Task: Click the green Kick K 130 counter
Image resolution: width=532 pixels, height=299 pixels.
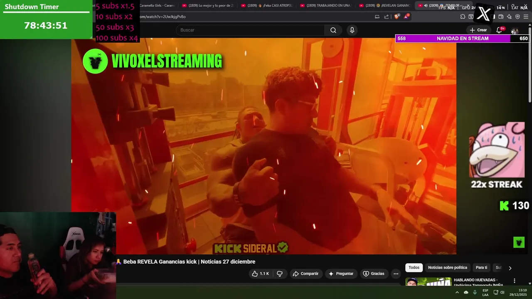Action: (515, 206)
